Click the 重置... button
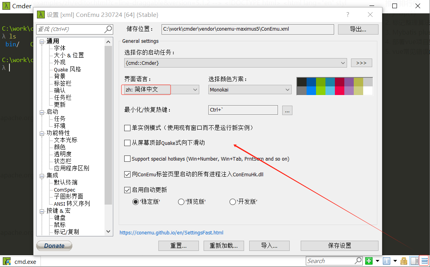The image size is (430, 267). 178,246
